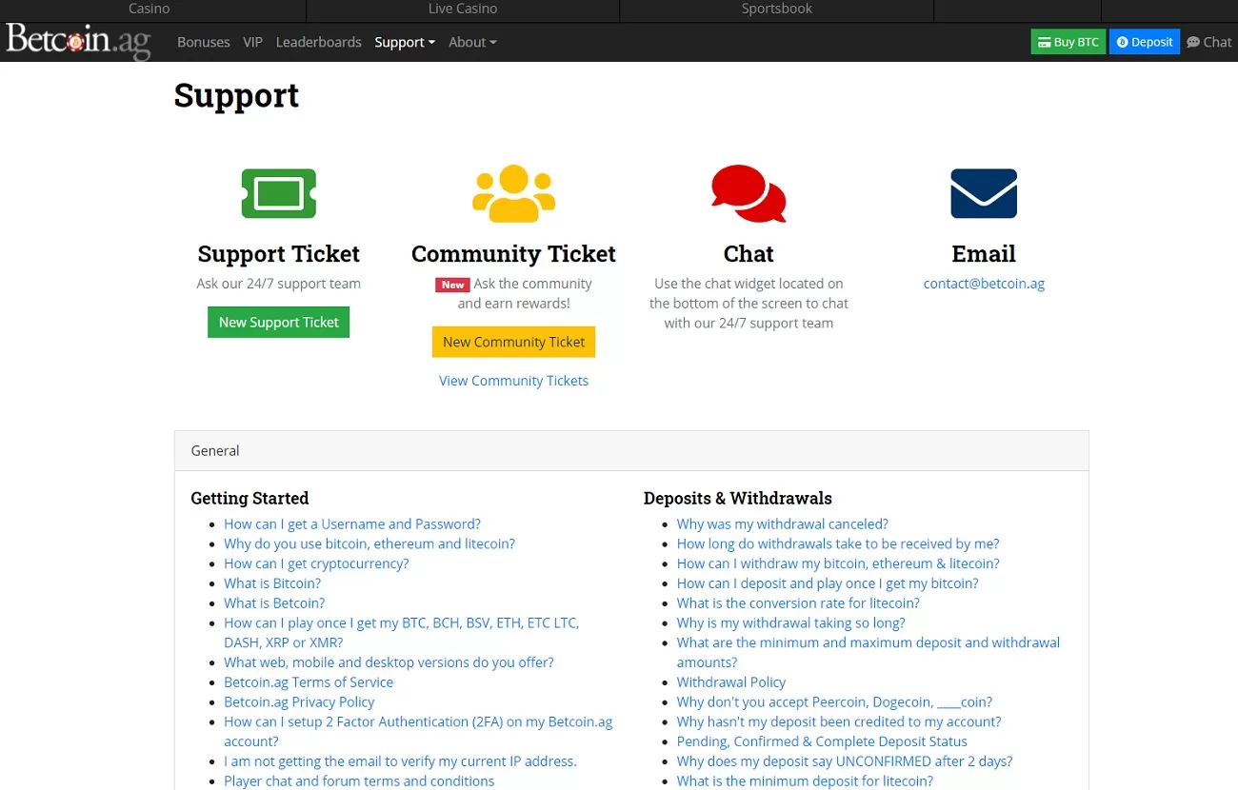The width and height of the screenshot is (1238, 790).
Task: Open the 'What is Bitcoin?' link
Action: [272, 583]
